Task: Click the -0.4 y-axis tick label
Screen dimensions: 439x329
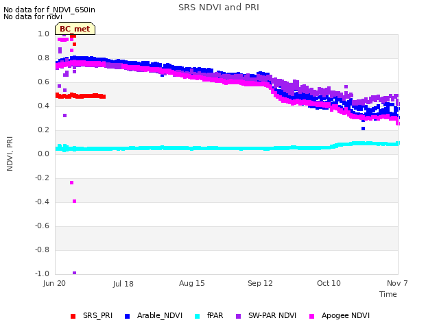Action: pyautogui.click(x=42, y=202)
